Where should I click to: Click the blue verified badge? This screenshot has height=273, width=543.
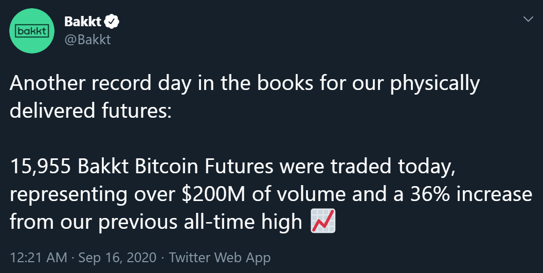click(x=112, y=22)
